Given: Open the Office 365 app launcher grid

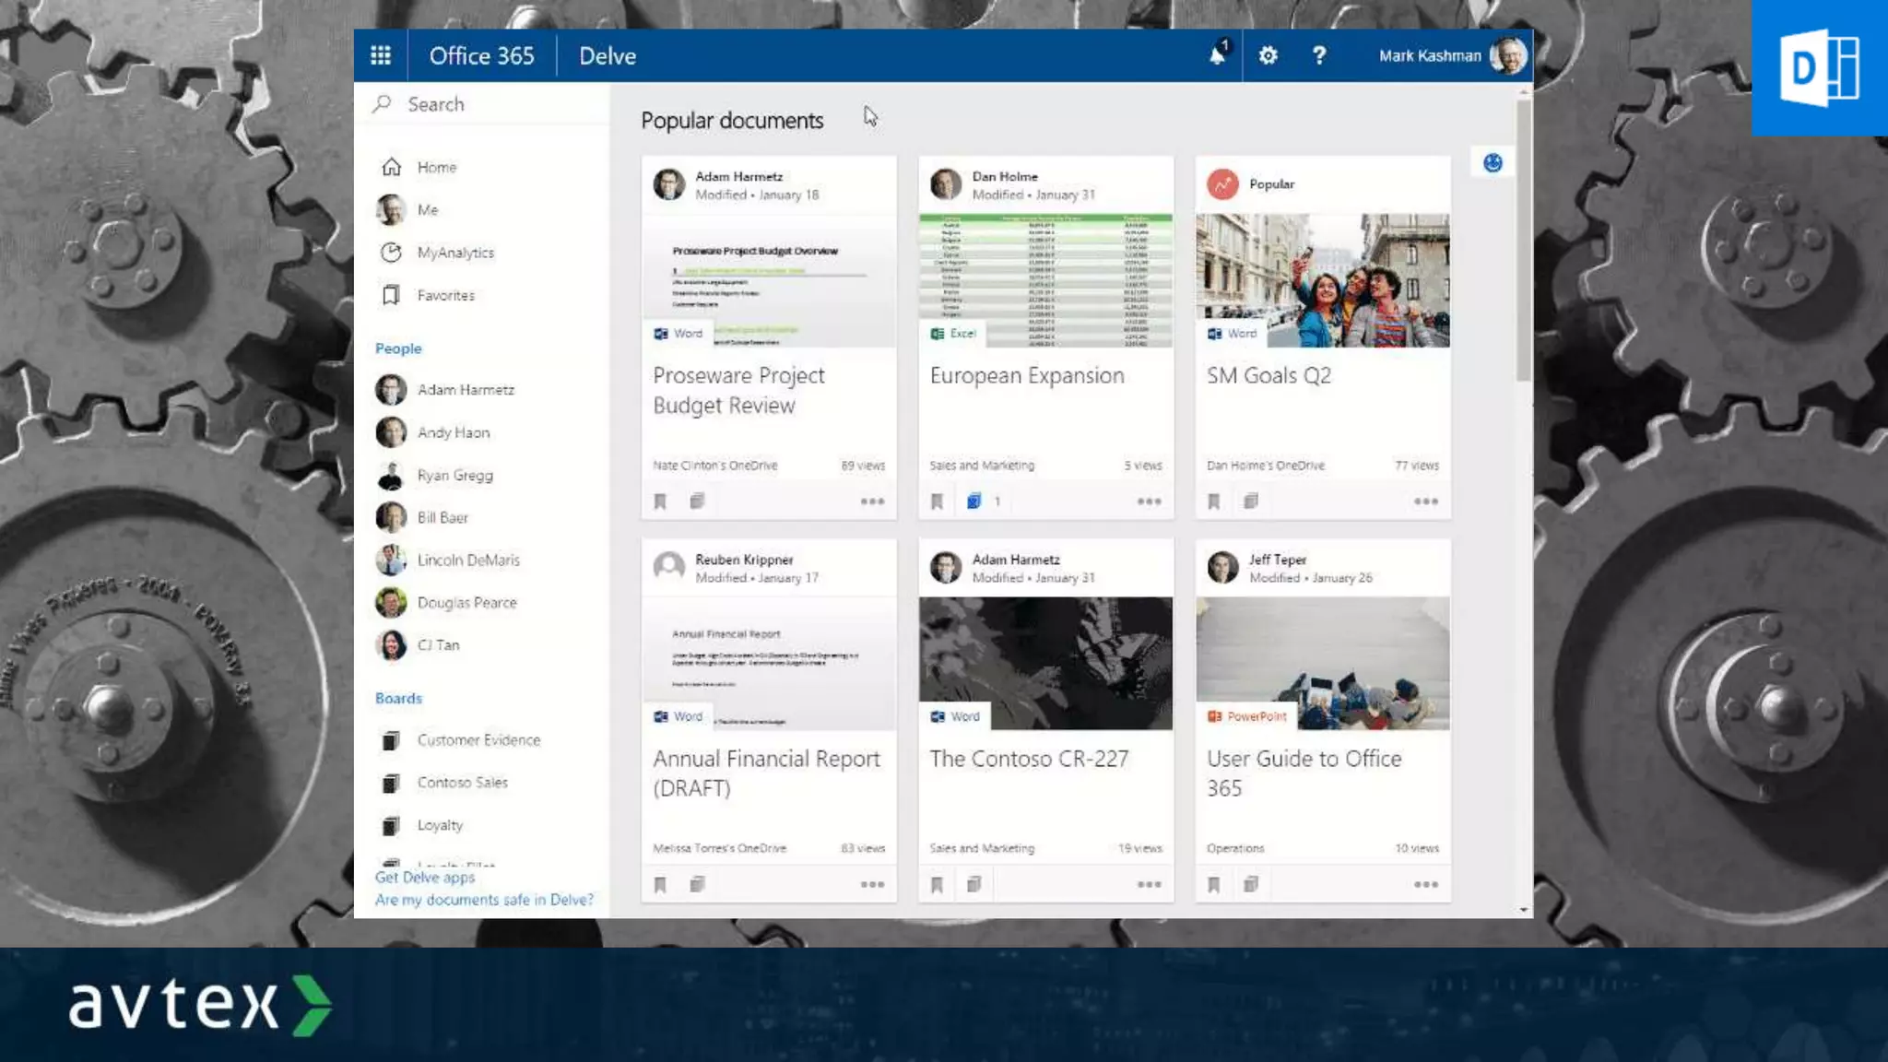Looking at the screenshot, I should coord(381,55).
